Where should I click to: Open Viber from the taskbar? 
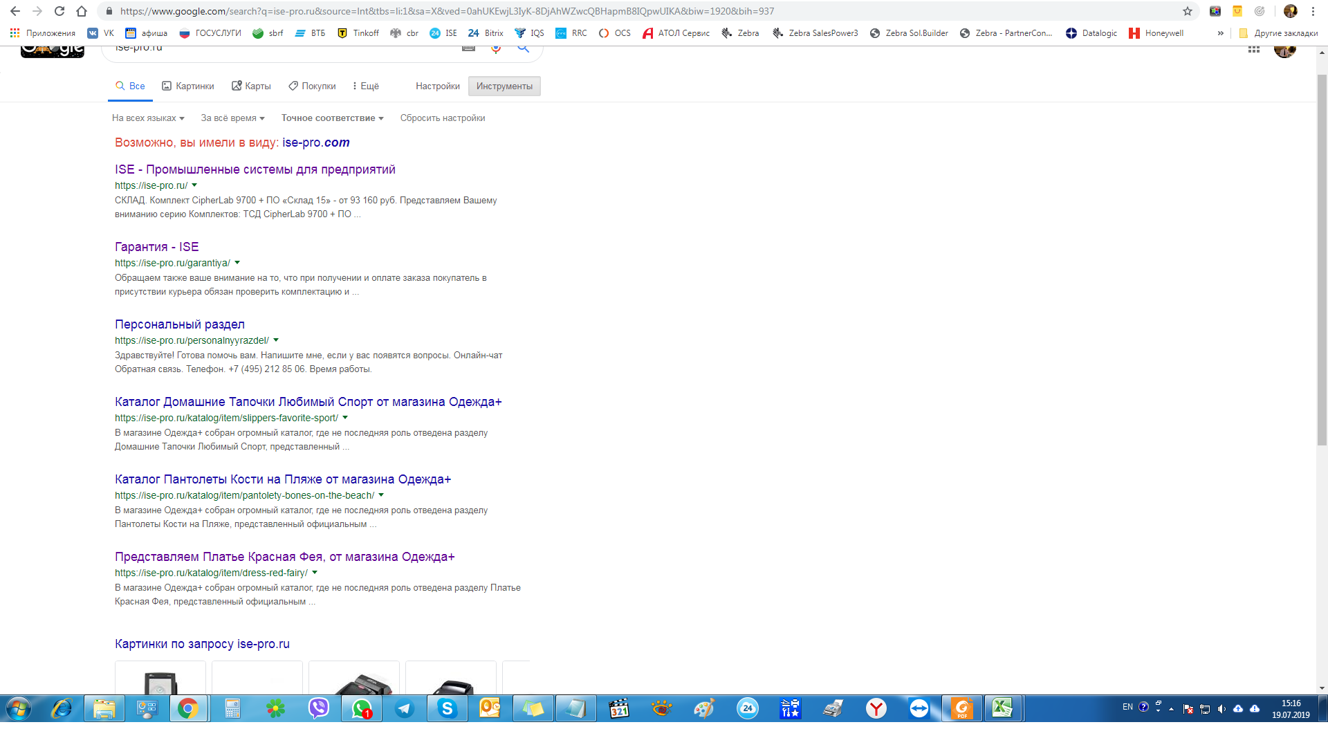pyautogui.click(x=319, y=709)
